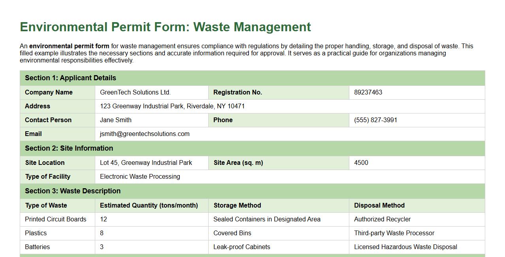Select Electronic Waste Processing facility type
The image size is (505, 257).
pos(140,176)
